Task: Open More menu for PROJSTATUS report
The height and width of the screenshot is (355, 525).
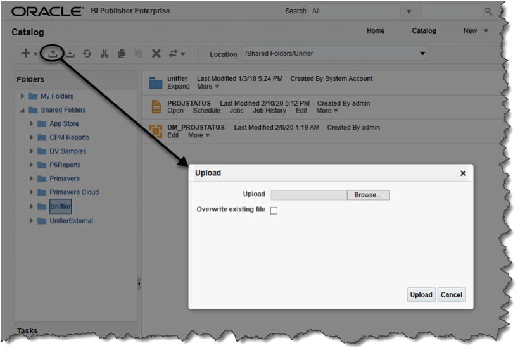Action: tap(327, 111)
